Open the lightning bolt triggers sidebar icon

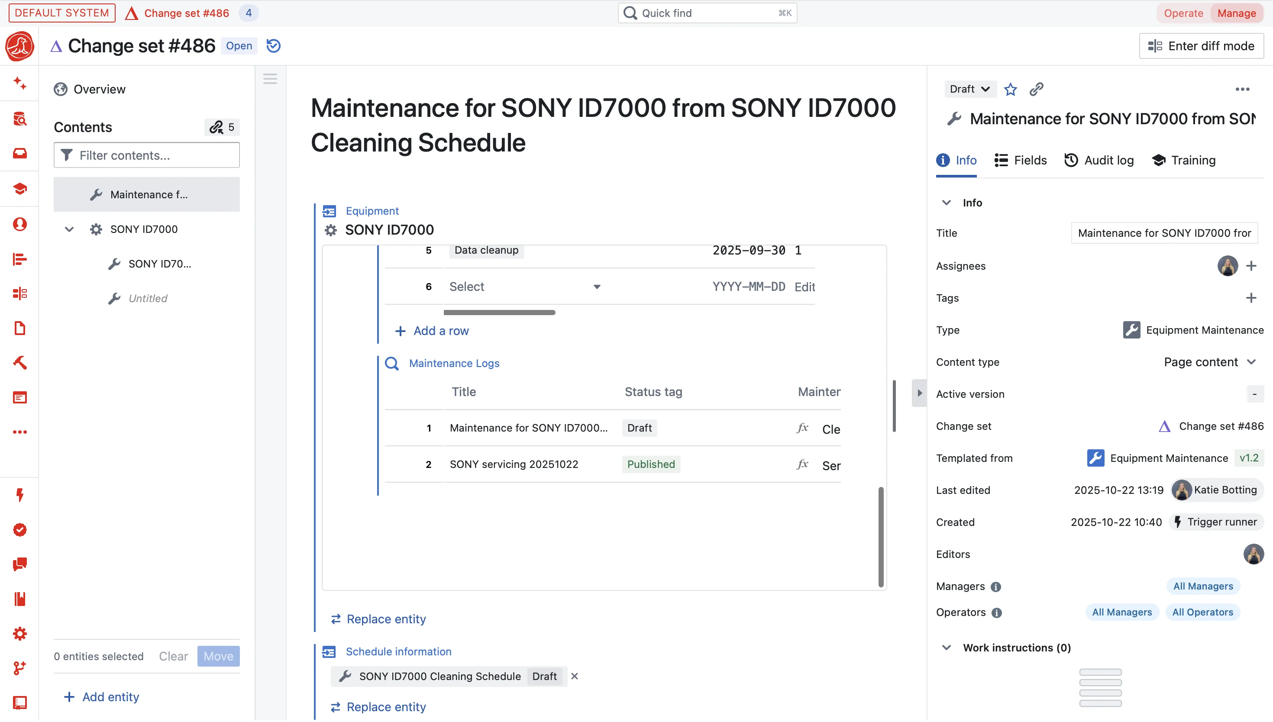20,495
